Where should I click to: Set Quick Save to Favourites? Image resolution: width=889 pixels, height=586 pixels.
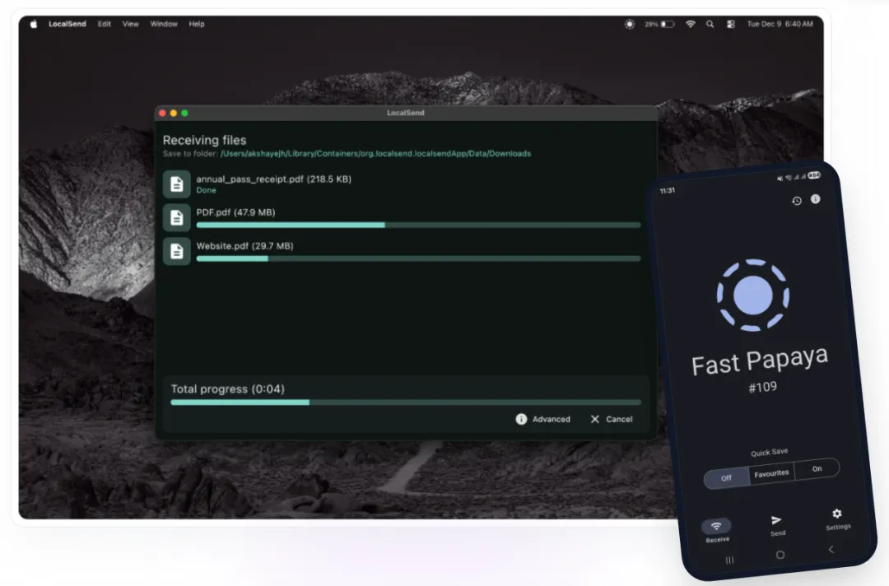click(771, 473)
